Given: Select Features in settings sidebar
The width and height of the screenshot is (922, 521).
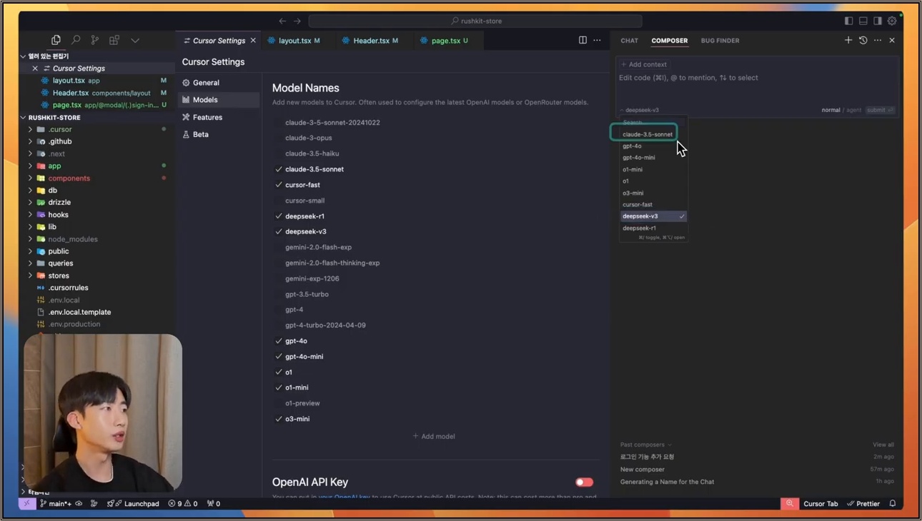Looking at the screenshot, I should (219, 117).
